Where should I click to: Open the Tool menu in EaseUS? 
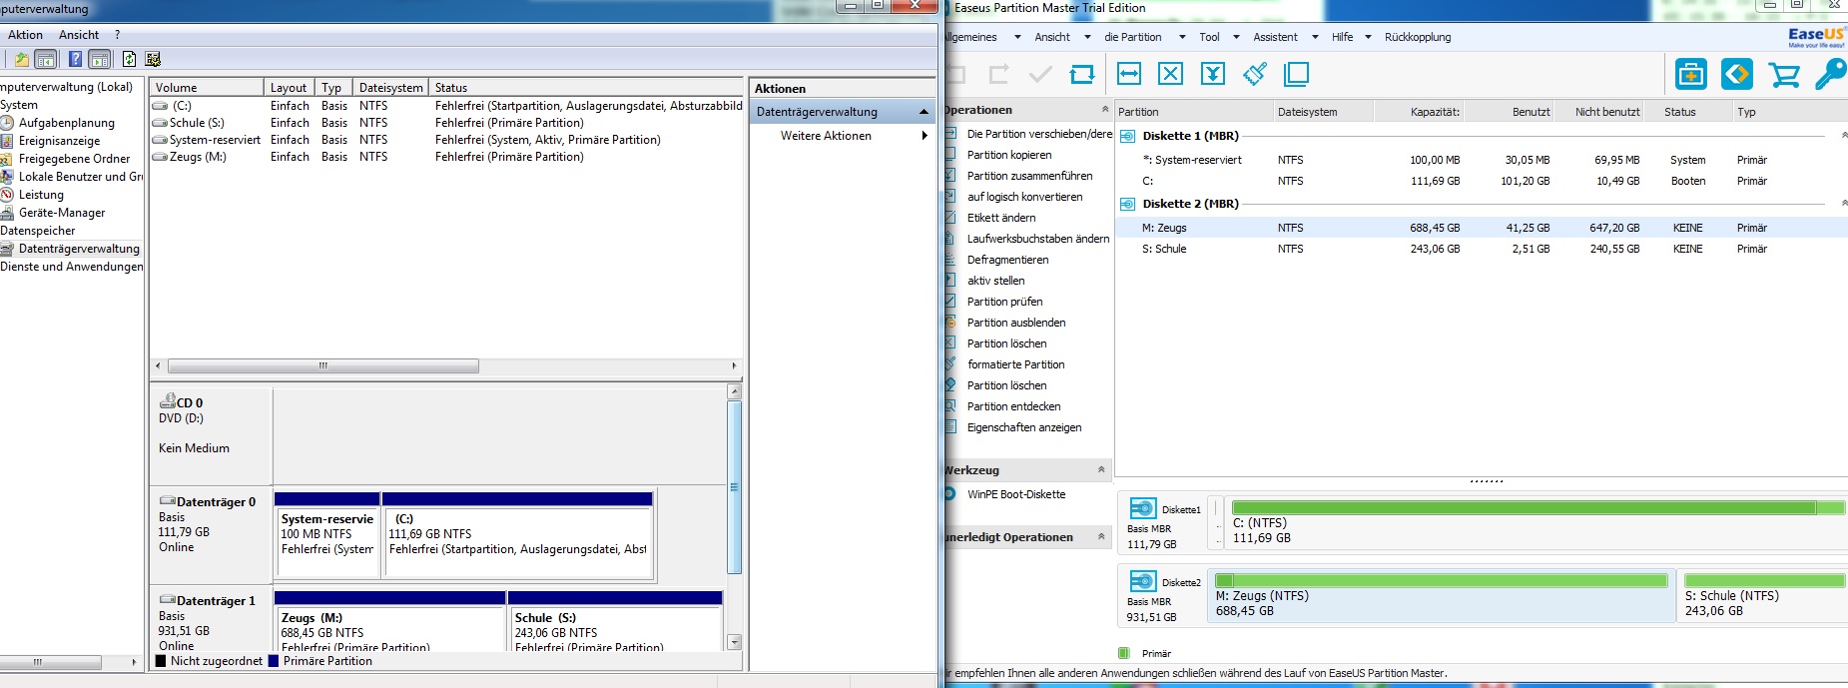point(1209,37)
